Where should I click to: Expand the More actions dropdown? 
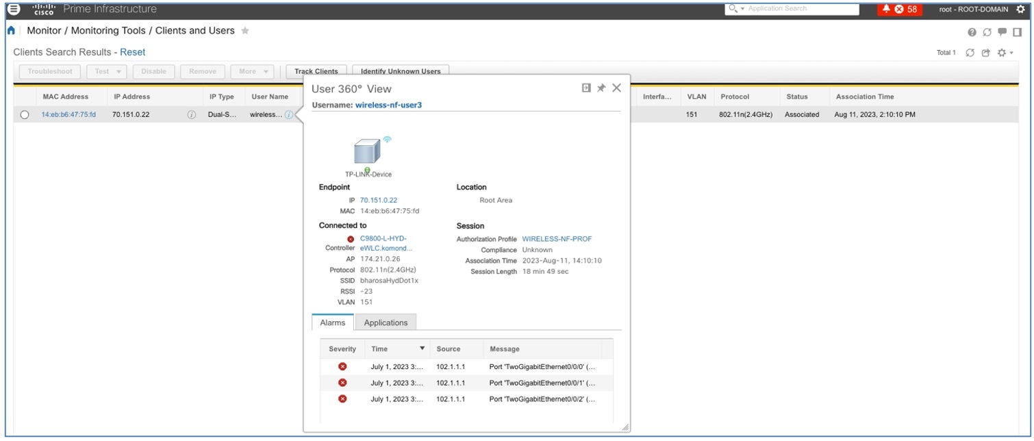pyautogui.click(x=252, y=71)
